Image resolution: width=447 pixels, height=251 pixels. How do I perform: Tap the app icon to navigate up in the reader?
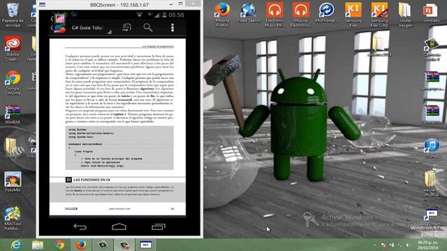click(x=59, y=28)
